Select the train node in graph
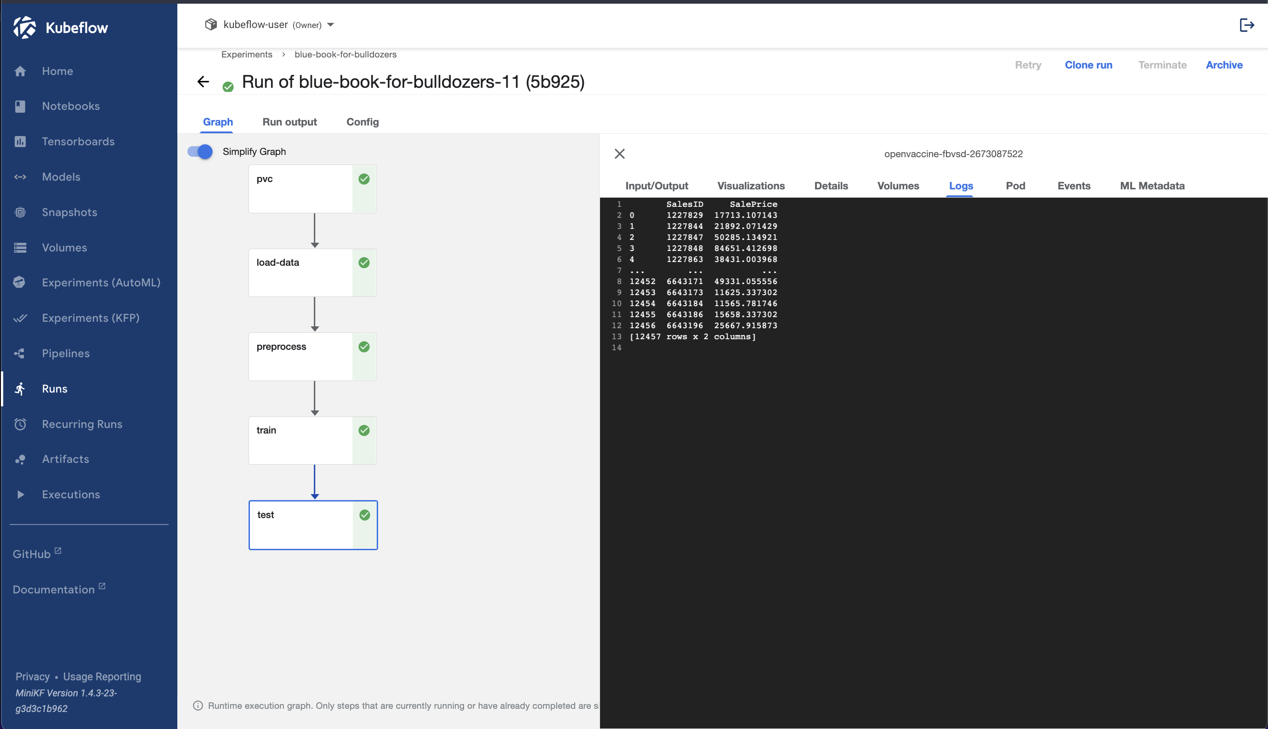This screenshot has width=1268, height=729. coord(301,440)
